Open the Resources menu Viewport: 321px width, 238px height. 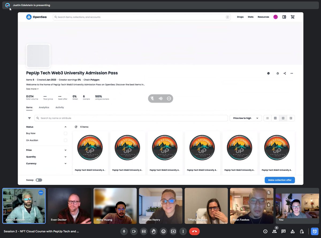coord(263,17)
